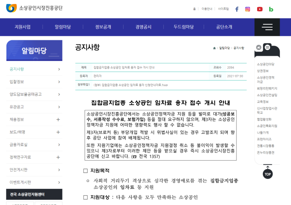Click the 지원대상 square bullet
This screenshot has width=291, height=205.
pos(85,197)
